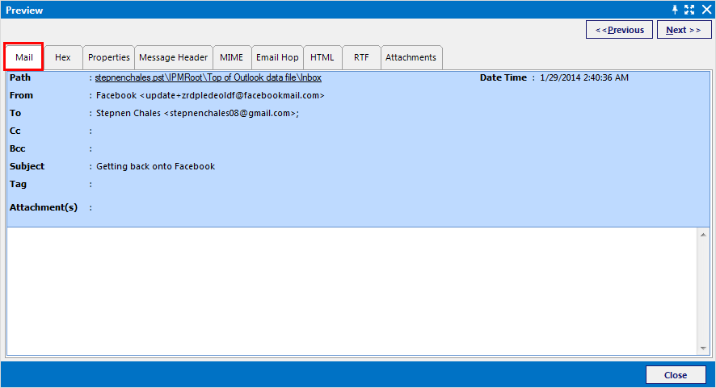Click the Tag field label
The height and width of the screenshot is (388, 716).
[18, 184]
